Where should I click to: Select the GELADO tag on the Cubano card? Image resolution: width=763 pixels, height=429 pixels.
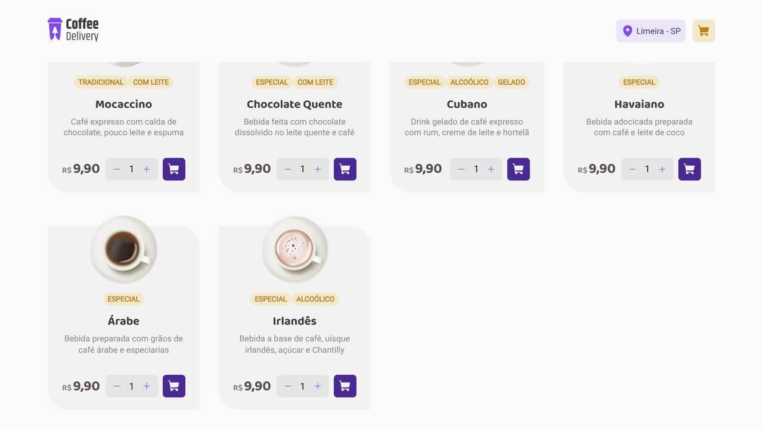tap(511, 82)
